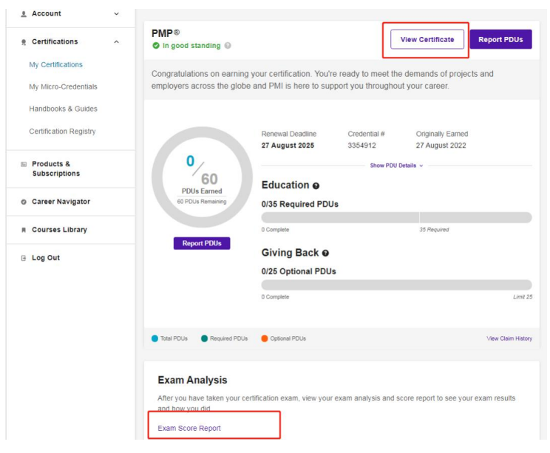Viewport: 550px width, 453px height.
Task: Open the Exam Score Report link
Action: [189, 428]
